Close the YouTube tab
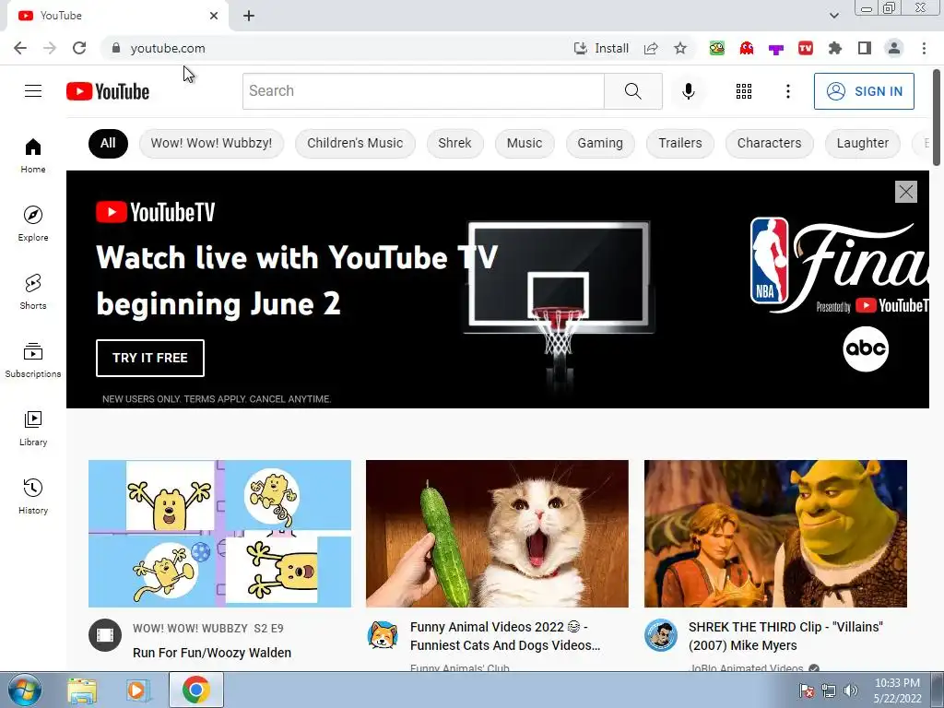The height and width of the screenshot is (708, 944). (x=214, y=16)
